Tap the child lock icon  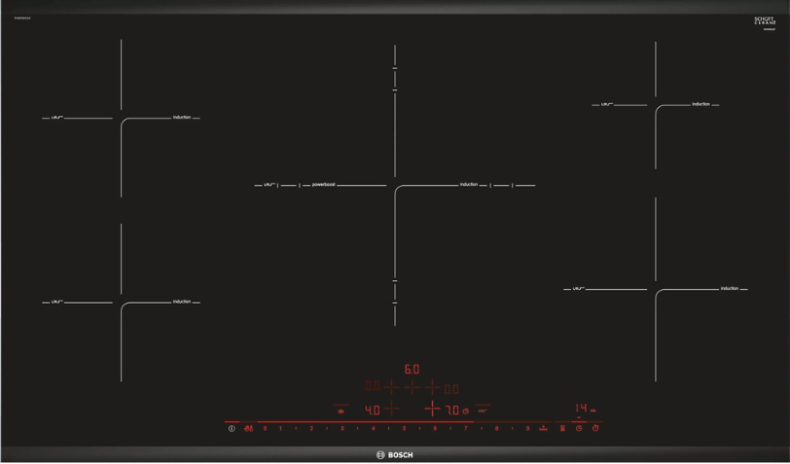coord(248,428)
